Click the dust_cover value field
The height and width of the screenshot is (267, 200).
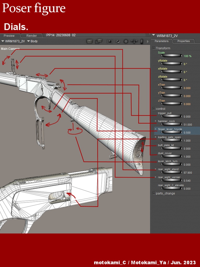click(187, 157)
